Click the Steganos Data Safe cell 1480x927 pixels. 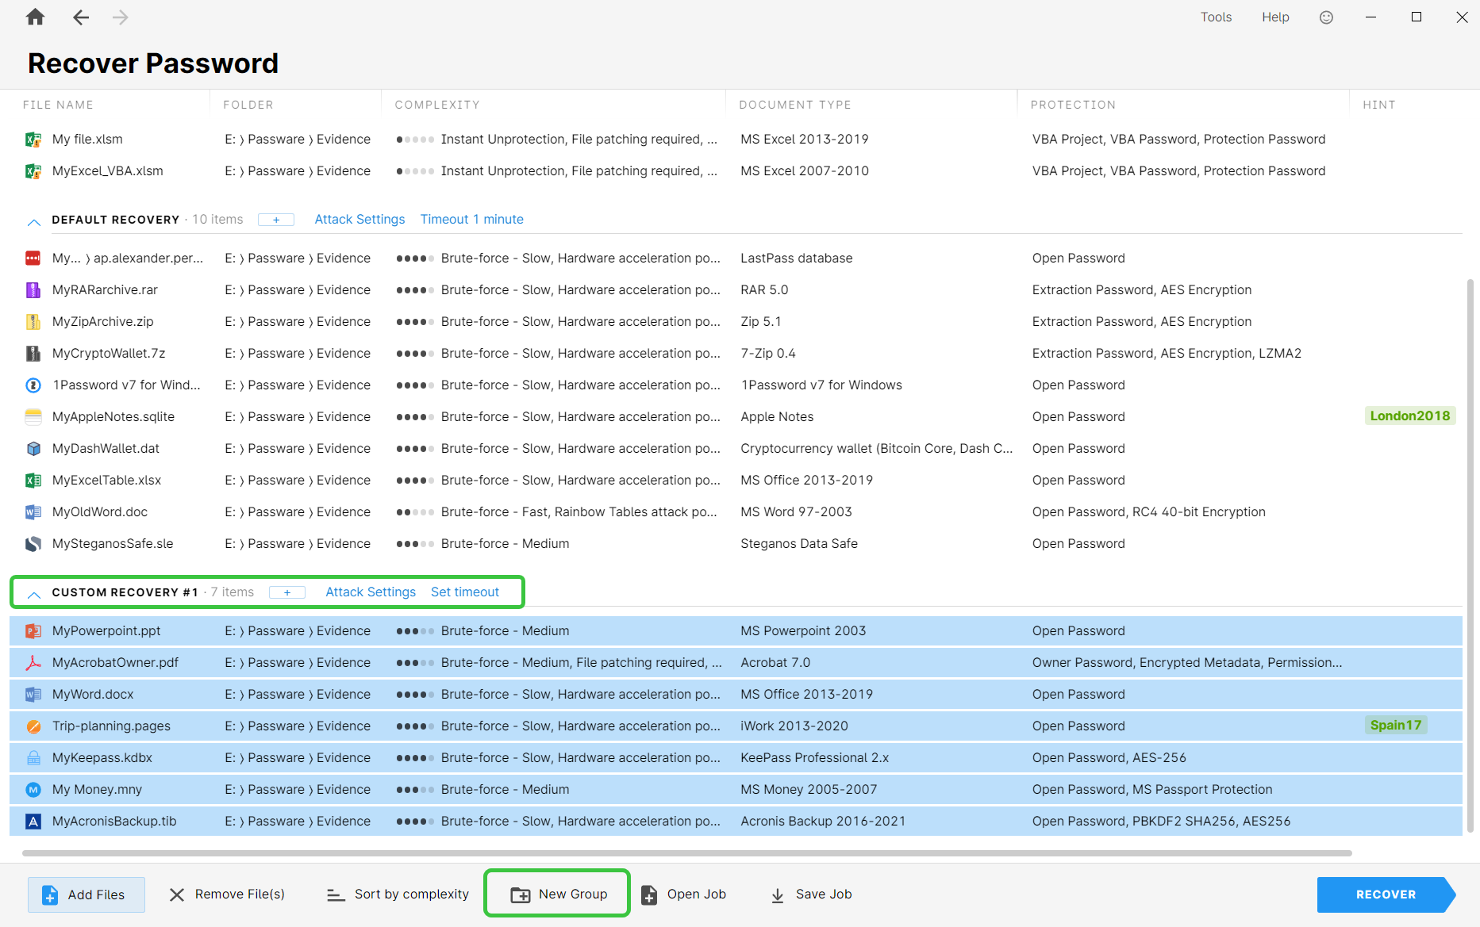point(799,544)
